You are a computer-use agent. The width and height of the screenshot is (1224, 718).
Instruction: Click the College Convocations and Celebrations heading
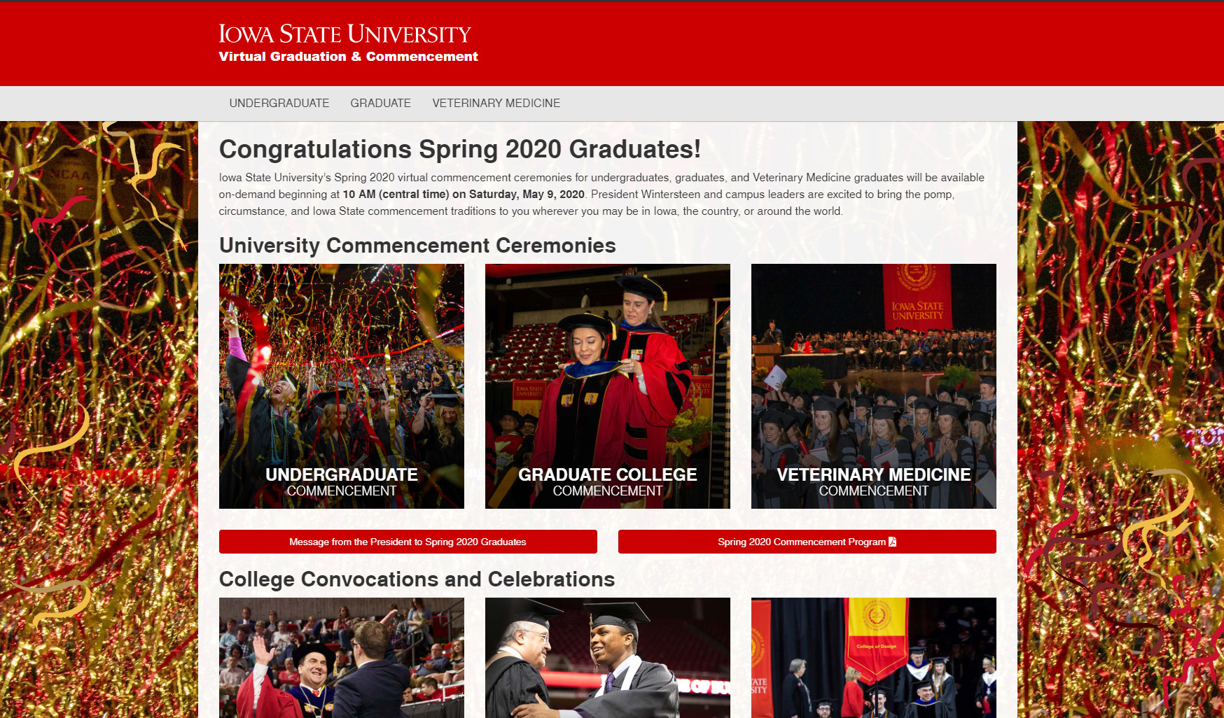pyautogui.click(x=417, y=579)
